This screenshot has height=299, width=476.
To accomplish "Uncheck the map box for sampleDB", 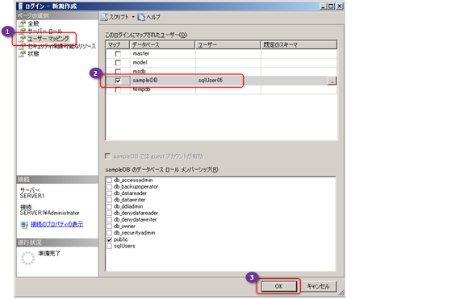I will click(x=118, y=81).
